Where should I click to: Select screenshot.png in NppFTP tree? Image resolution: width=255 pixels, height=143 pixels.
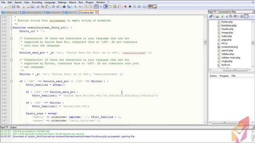pos(229,47)
